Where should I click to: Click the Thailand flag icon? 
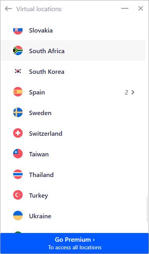(18, 175)
